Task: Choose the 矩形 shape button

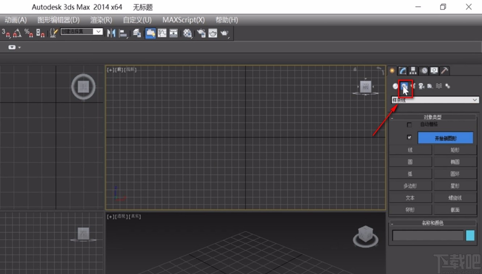Action: pyautogui.click(x=455, y=150)
